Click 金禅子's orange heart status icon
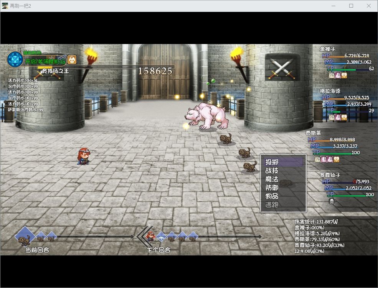The image size is (378, 288). click(344, 75)
